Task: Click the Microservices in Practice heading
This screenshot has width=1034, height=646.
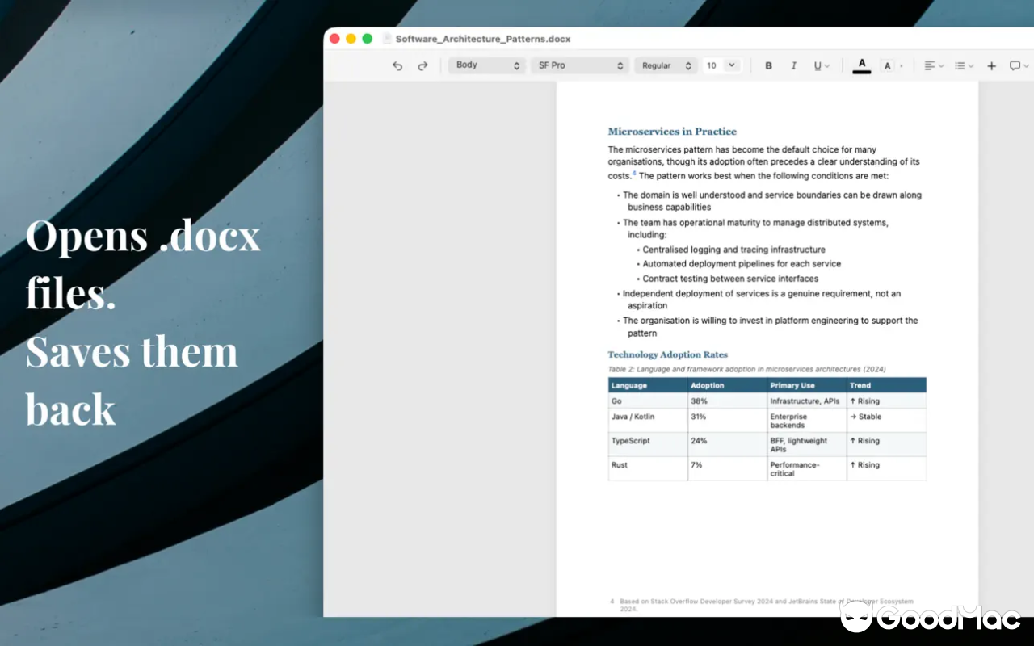Action: click(x=672, y=132)
